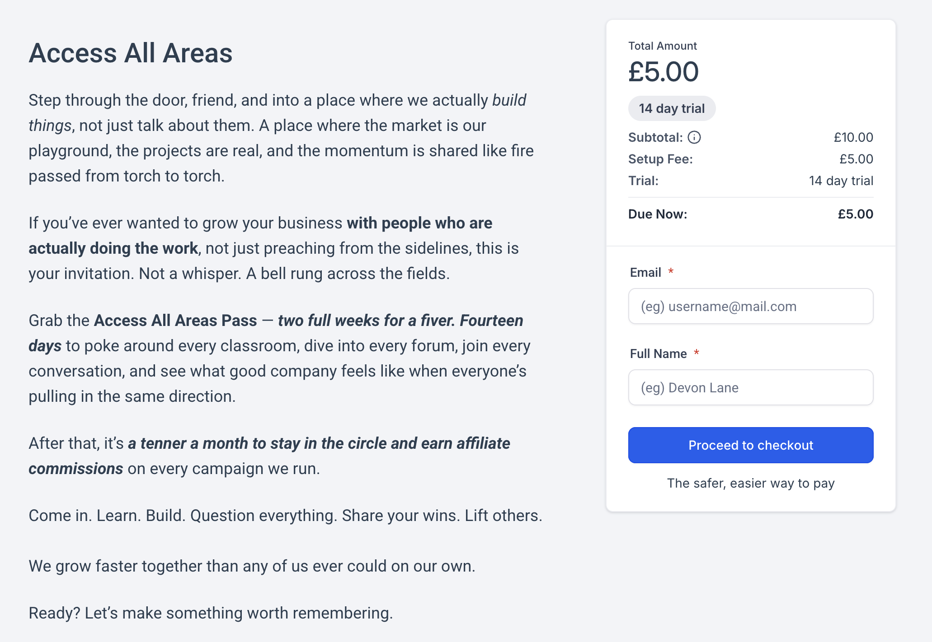The width and height of the screenshot is (932, 642).
Task: Click the Total Amount label
Action: [x=663, y=46]
